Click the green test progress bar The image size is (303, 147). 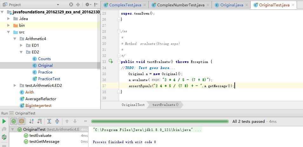click(x=160, y=122)
